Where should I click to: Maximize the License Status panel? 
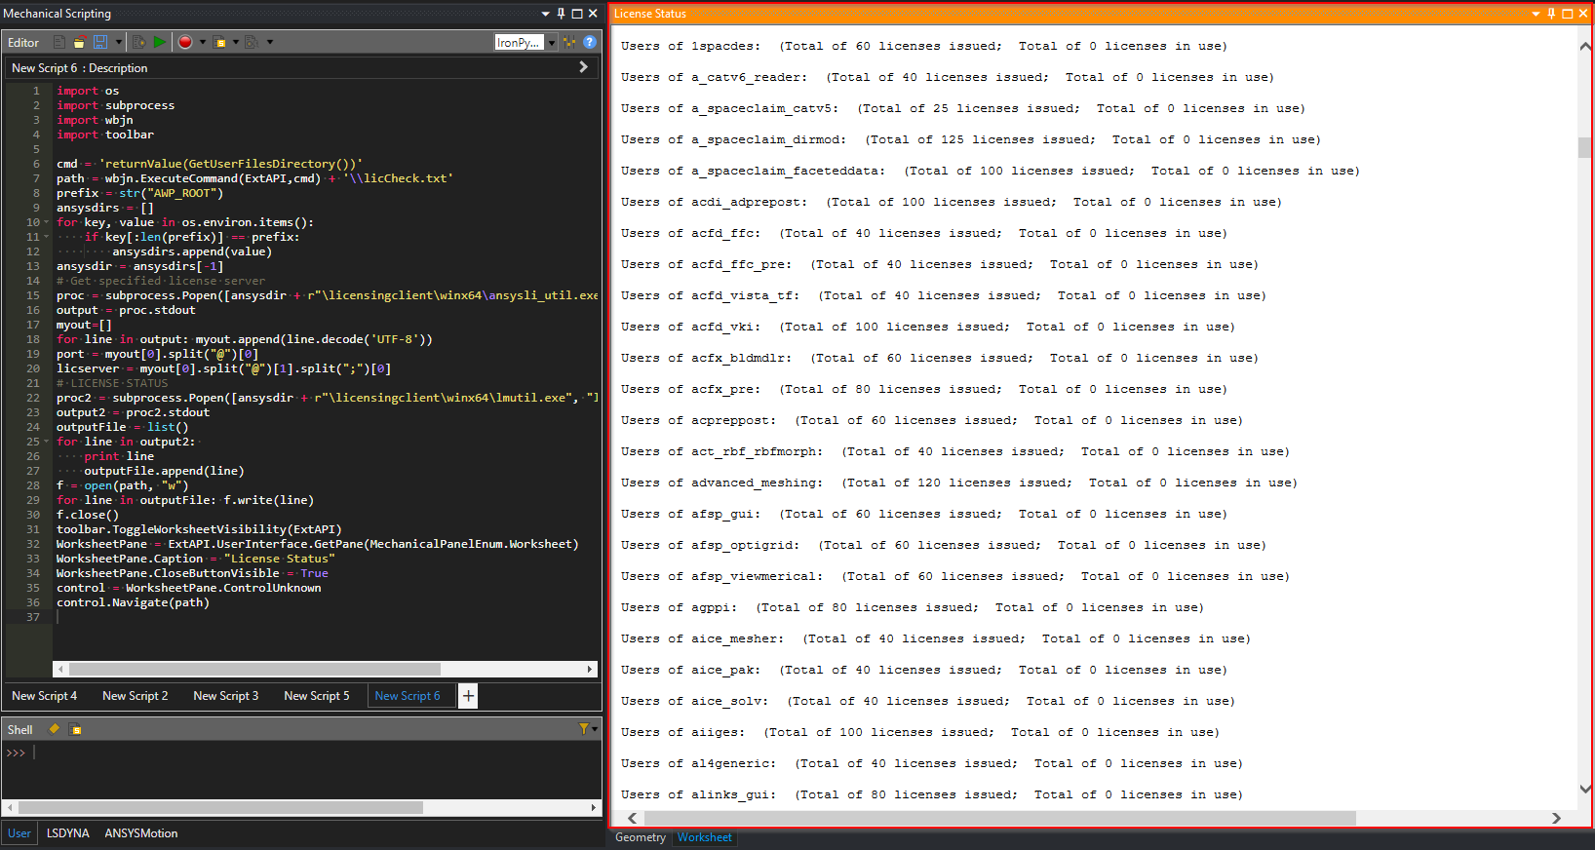coord(1568,14)
